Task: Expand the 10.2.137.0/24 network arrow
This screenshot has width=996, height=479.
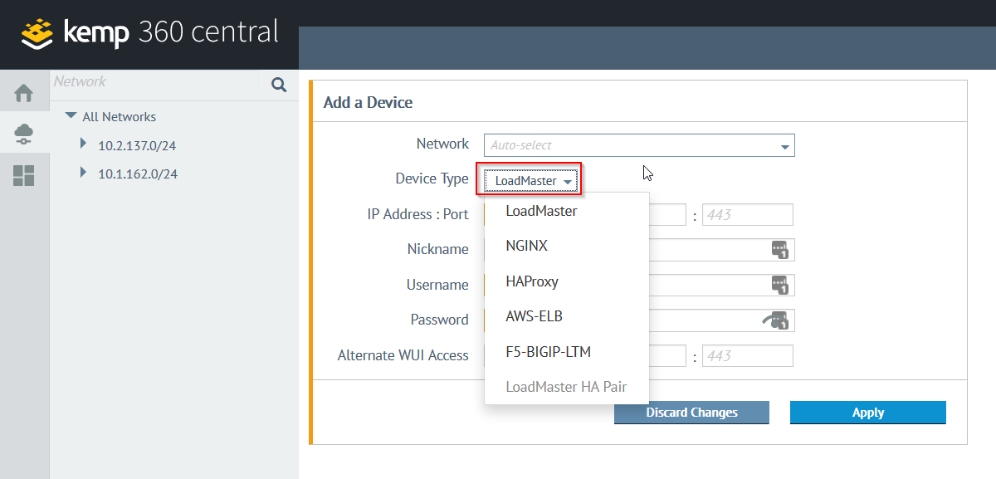Action: point(83,144)
